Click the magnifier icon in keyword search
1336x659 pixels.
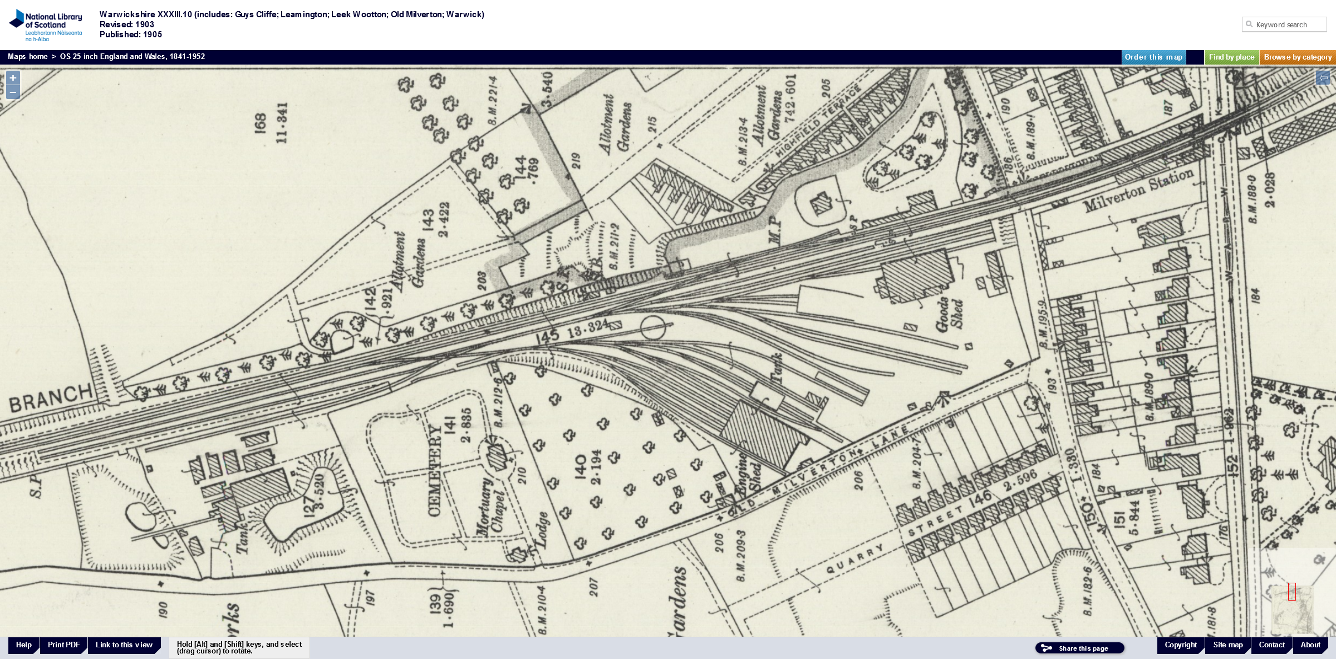1249,24
